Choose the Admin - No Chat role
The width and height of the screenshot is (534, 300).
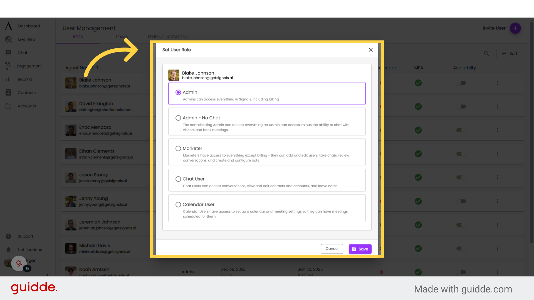pos(178,118)
